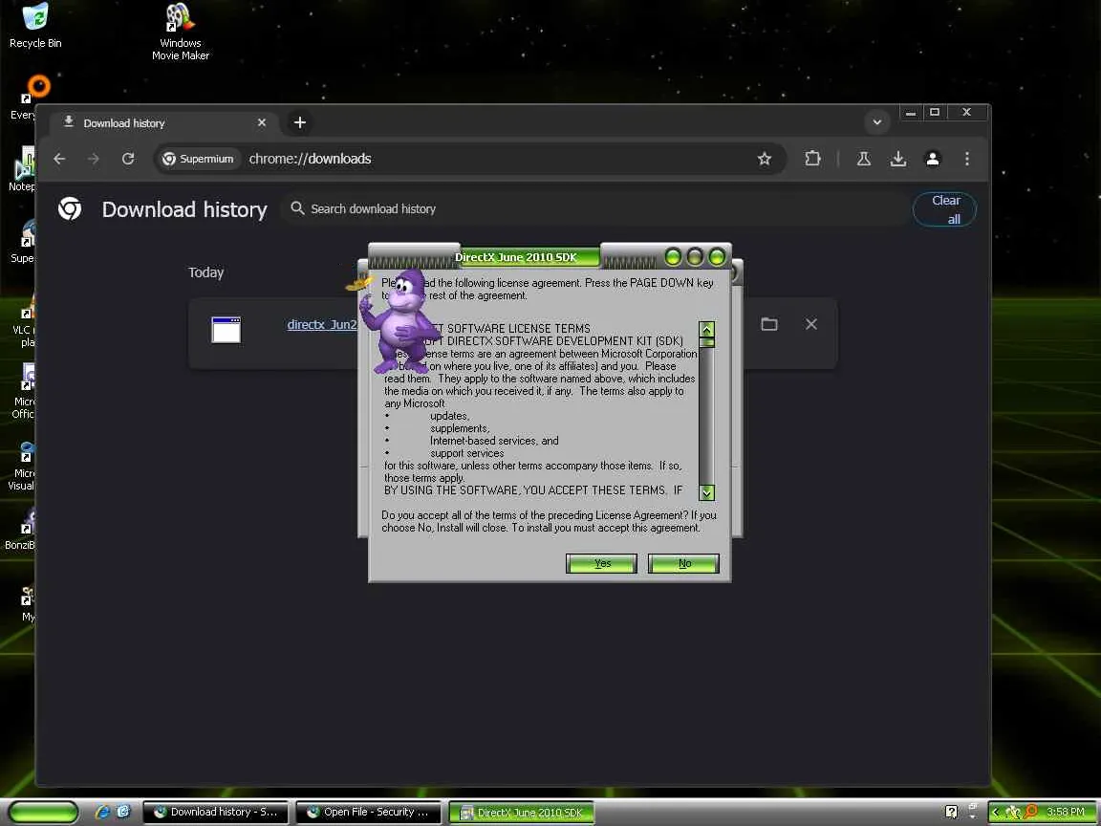The width and height of the screenshot is (1101, 826).
Task: Go back in the Supermium browser
Action: (x=59, y=159)
